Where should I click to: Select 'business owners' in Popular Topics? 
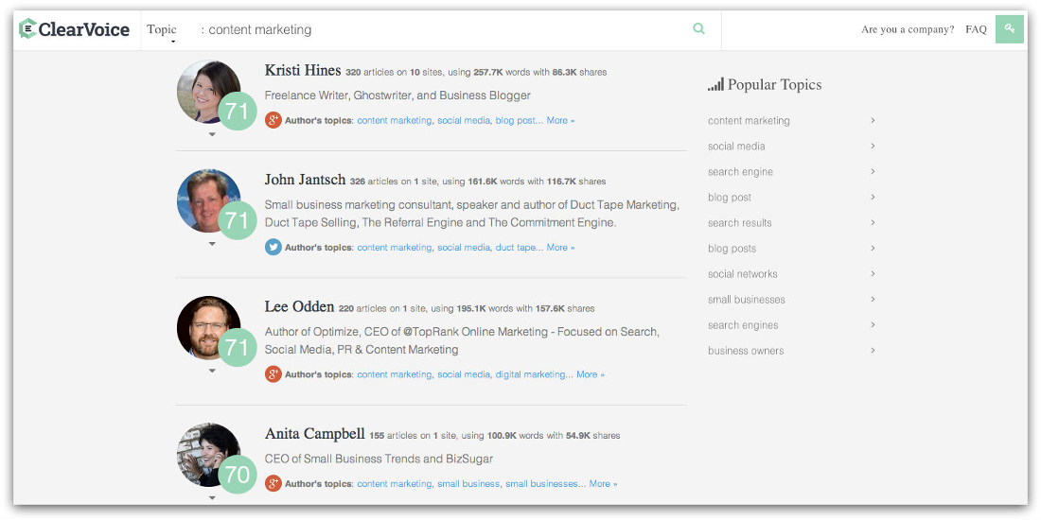click(746, 351)
